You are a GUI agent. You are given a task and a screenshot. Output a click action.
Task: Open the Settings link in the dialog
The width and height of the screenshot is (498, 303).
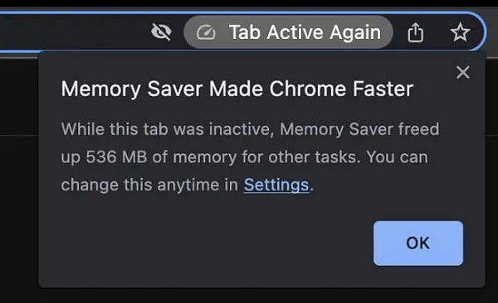pyautogui.click(x=276, y=185)
